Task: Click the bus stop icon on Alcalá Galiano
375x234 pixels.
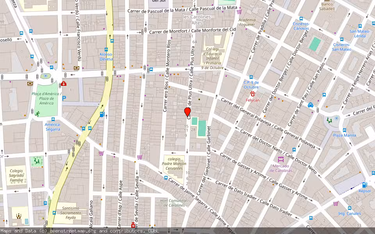Action: point(54,213)
